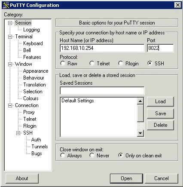The image size is (183, 187).
Task: Collapse the Terminal tree node
Action: pyautogui.click(x=10, y=37)
